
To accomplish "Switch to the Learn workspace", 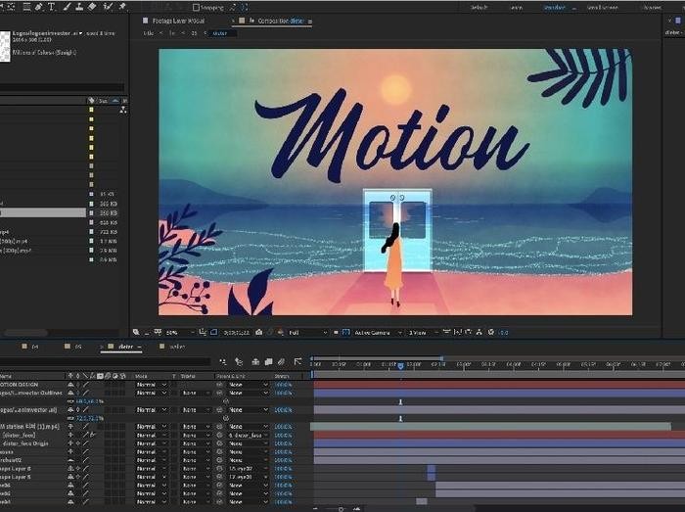I will (x=517, y=8).
